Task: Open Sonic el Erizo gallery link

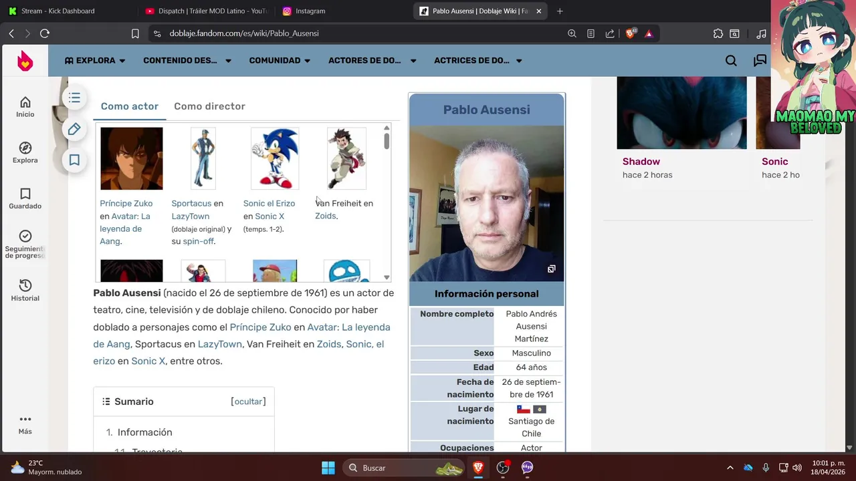Action: click(x=269, y=203)
